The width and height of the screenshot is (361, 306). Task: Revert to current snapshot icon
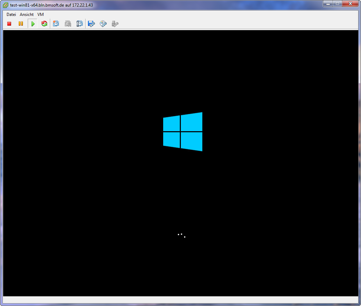coord(68,24)
